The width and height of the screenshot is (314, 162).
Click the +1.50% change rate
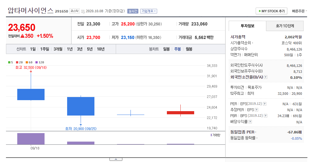45,36
